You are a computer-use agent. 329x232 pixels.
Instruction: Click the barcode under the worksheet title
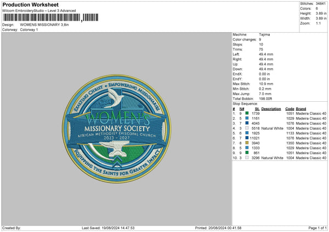coord(50,18)
